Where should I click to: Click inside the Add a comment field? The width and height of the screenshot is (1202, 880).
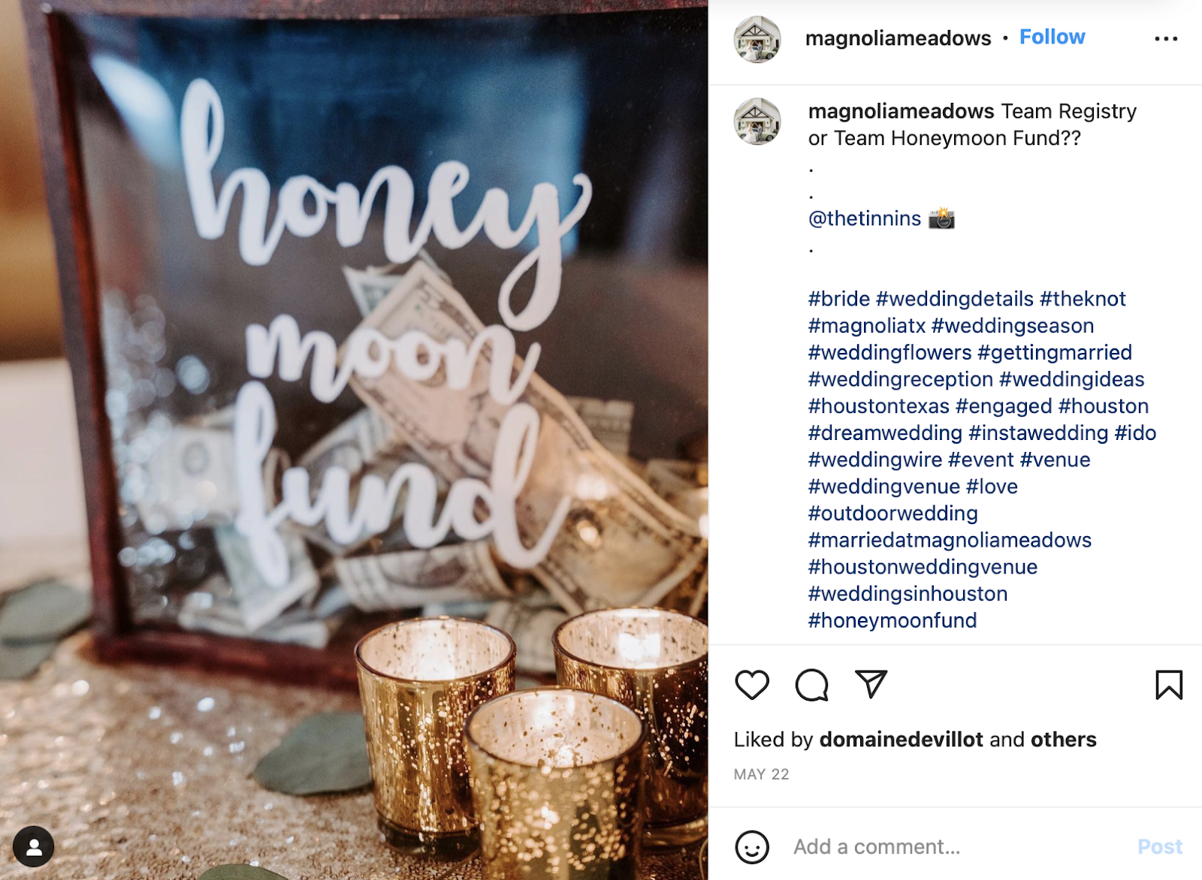click(x=954, y=847)
